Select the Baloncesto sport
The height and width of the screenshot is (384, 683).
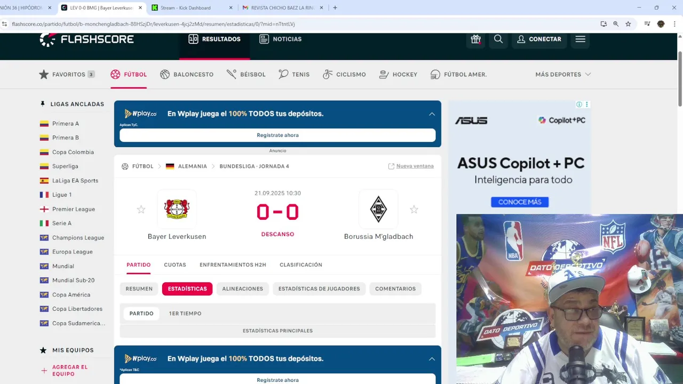(x=187, y=74)
